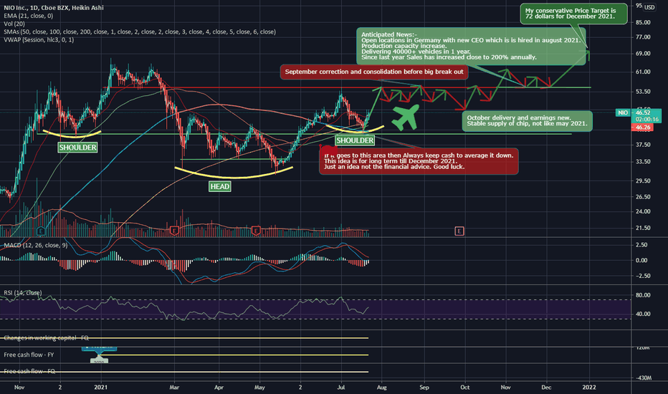
Task: Open the earnings E marker near November 2020
Action: coord(41,231)
